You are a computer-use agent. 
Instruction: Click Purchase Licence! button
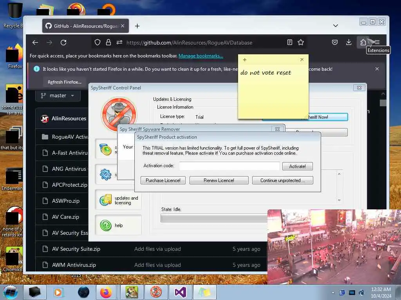(x=163, y=180)
